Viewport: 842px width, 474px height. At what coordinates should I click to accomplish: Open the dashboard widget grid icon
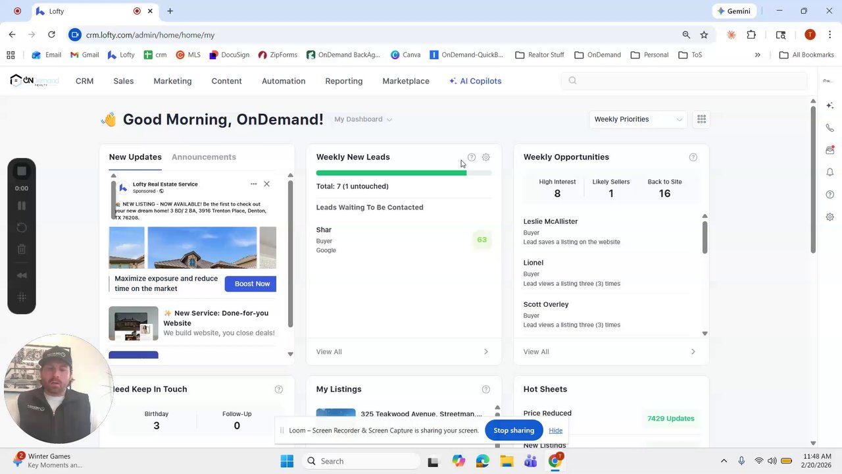(702, 119)
